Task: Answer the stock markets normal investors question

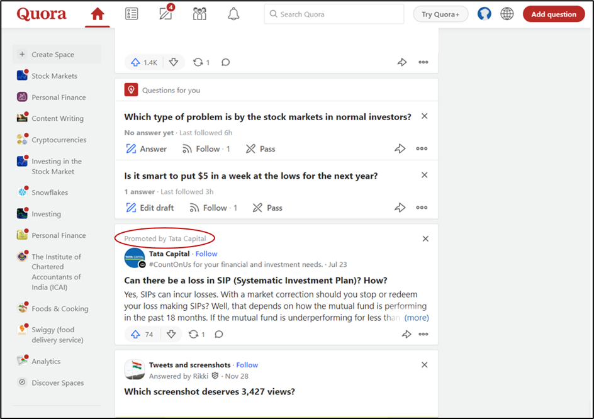Action: [x=146, y=149]
